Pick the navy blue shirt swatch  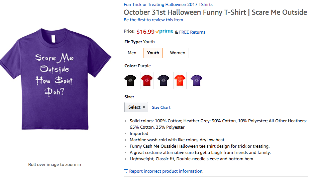[164, 80]
